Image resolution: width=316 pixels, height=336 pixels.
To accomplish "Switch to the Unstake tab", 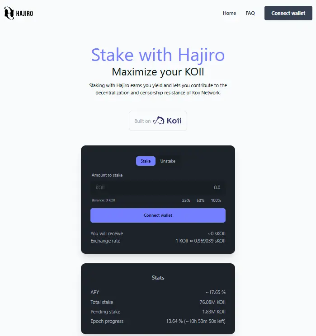I will pos(168,161).
